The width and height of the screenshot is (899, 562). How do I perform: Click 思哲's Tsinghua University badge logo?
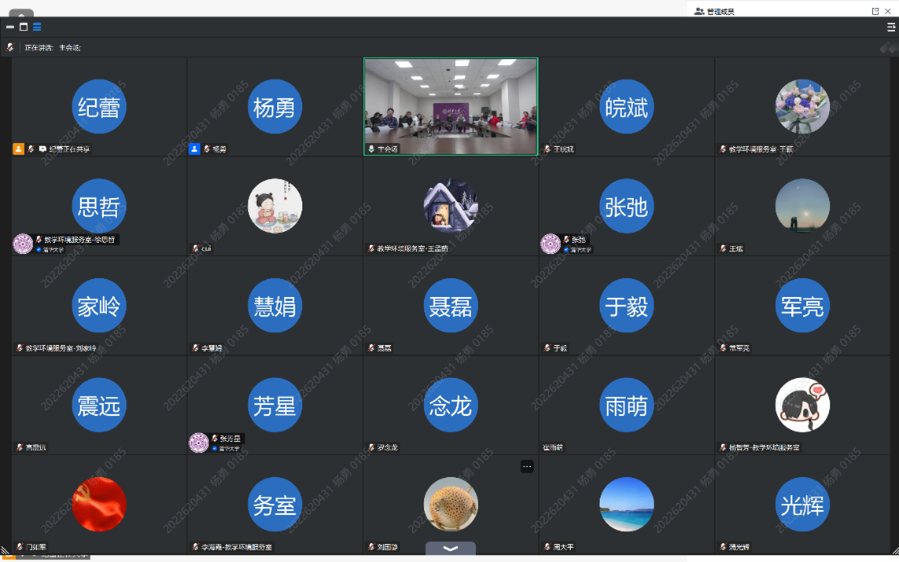(23, 244)
